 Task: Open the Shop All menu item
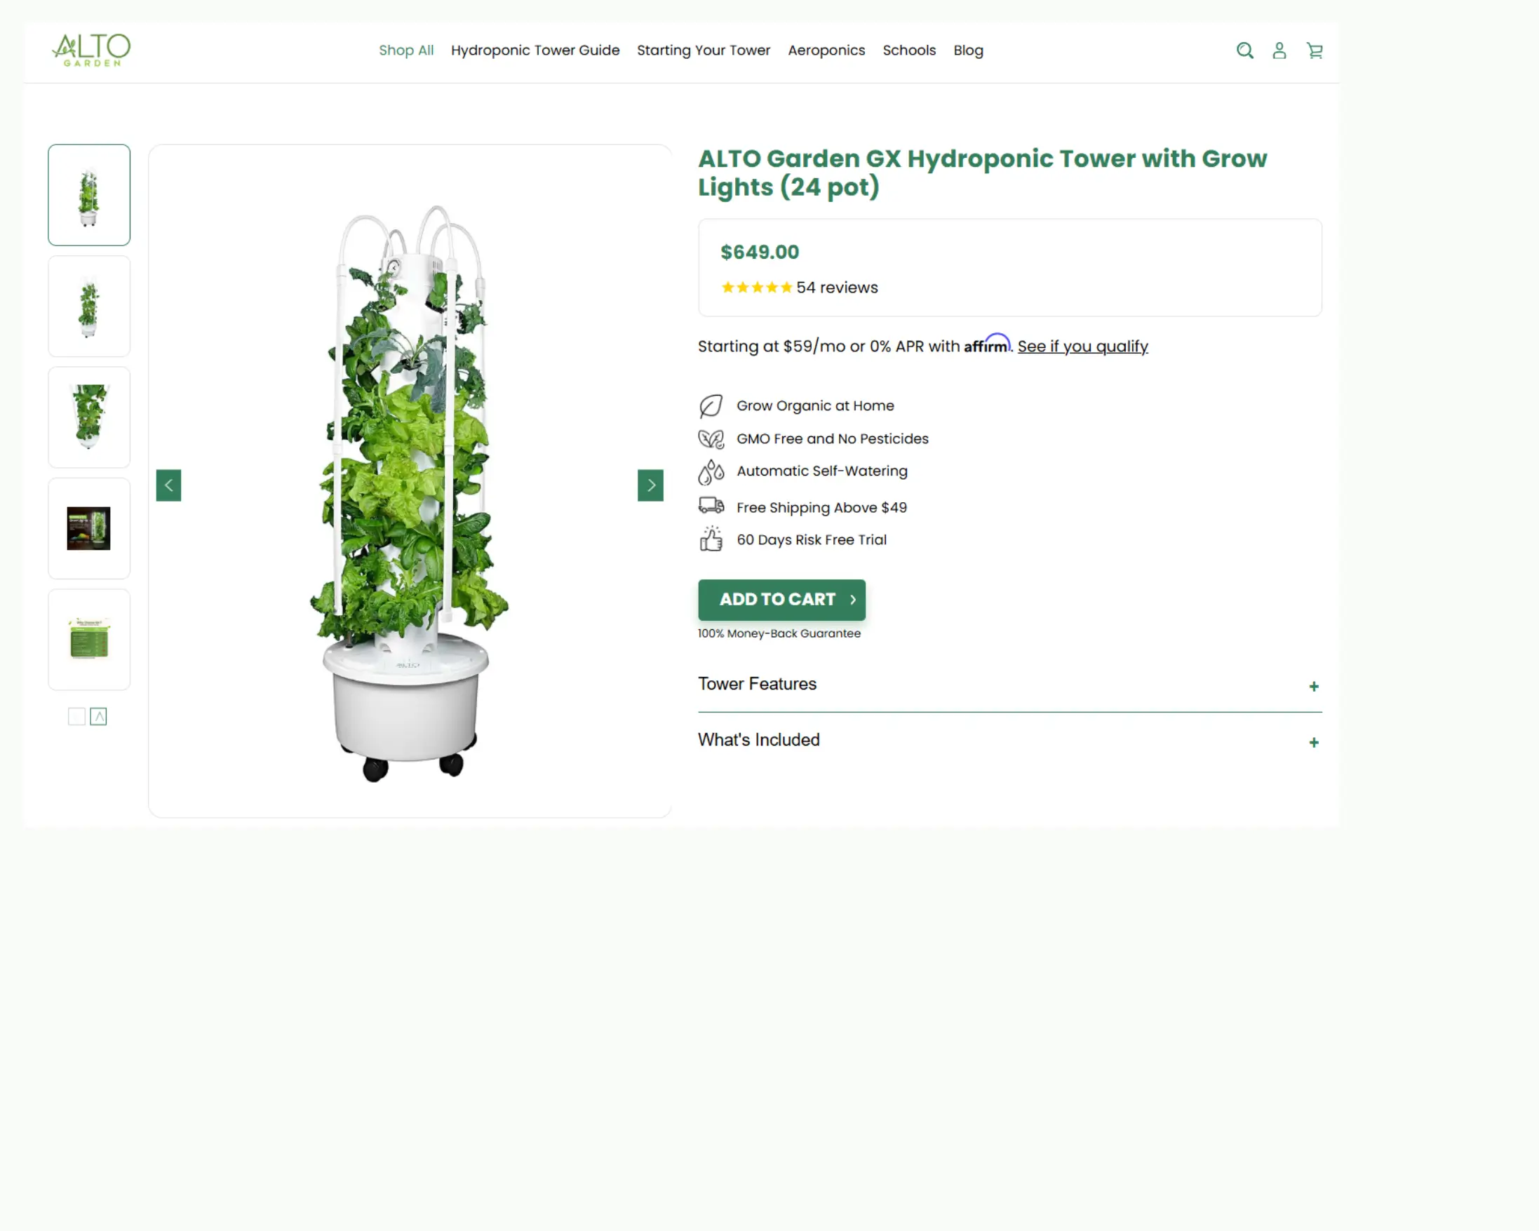coord(406,51)
